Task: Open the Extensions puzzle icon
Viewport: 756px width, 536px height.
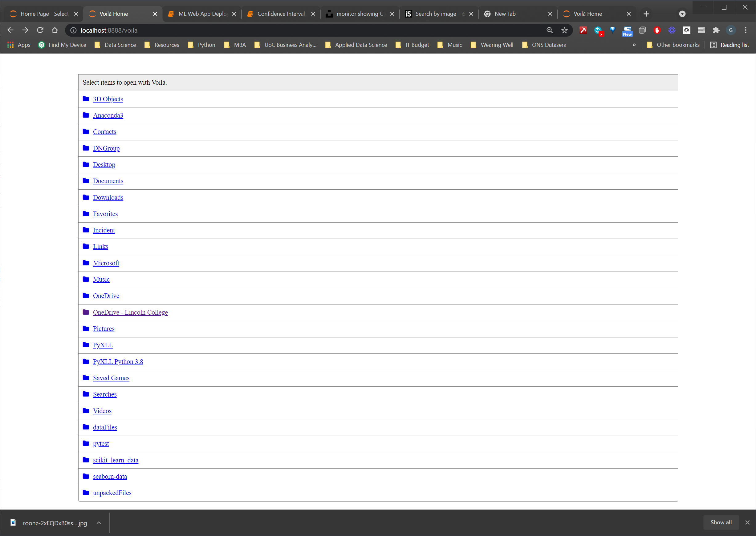Action: [x=716, y=30]
